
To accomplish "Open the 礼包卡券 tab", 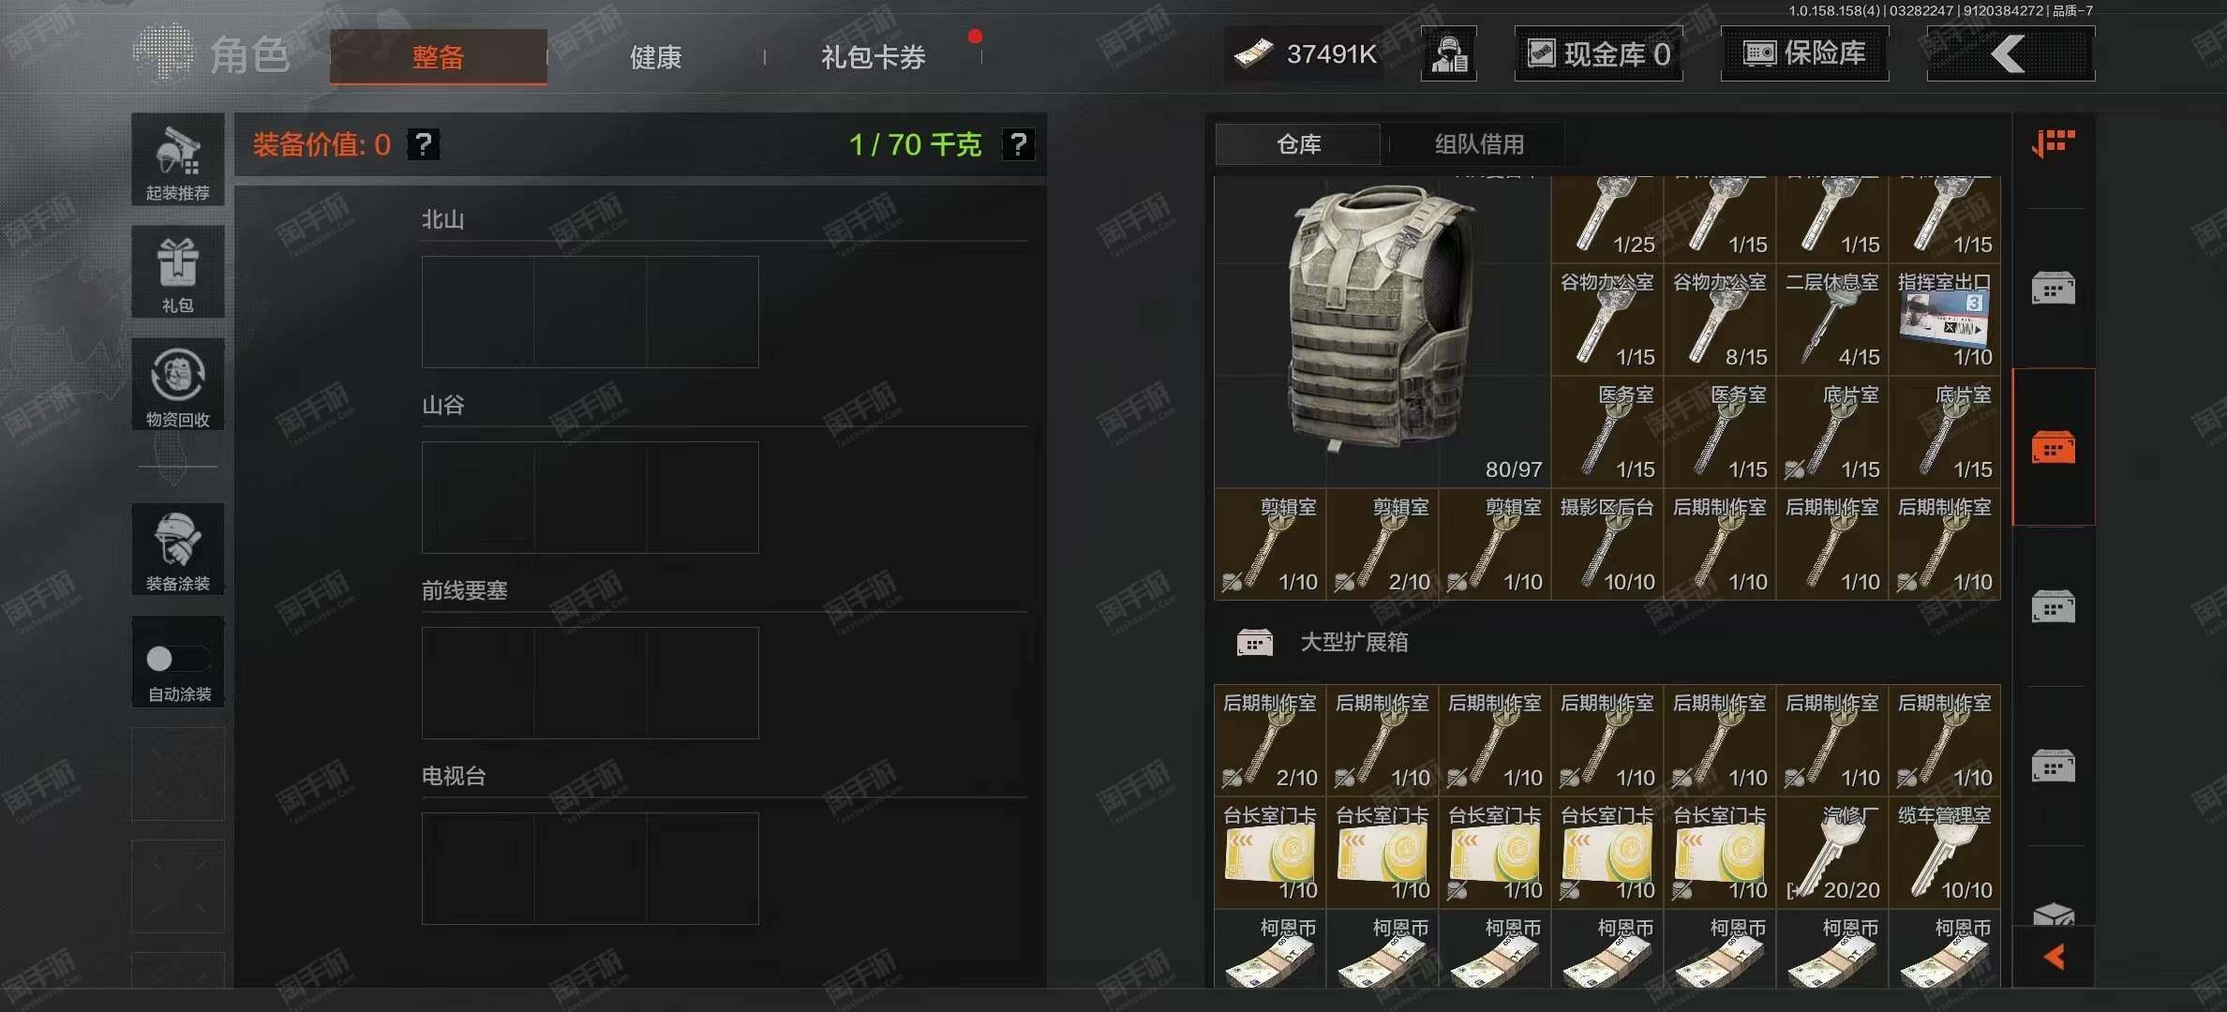I will (x=873, y=57).
